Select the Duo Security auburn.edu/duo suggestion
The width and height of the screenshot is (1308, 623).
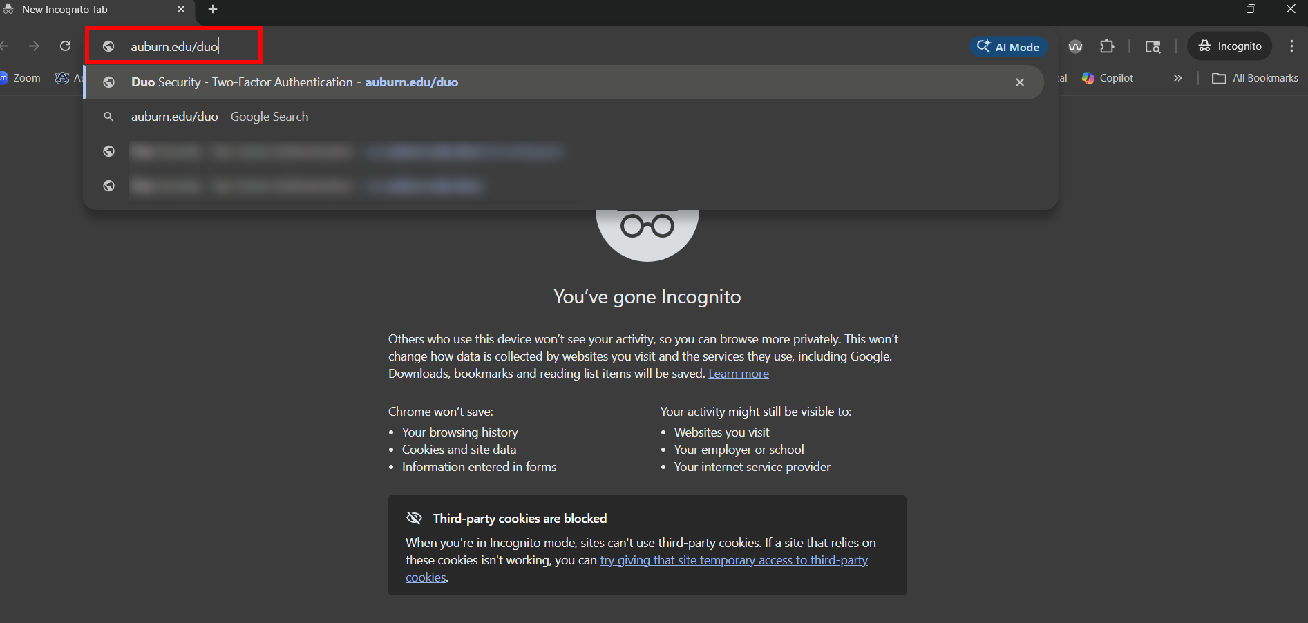pos(564,82)
